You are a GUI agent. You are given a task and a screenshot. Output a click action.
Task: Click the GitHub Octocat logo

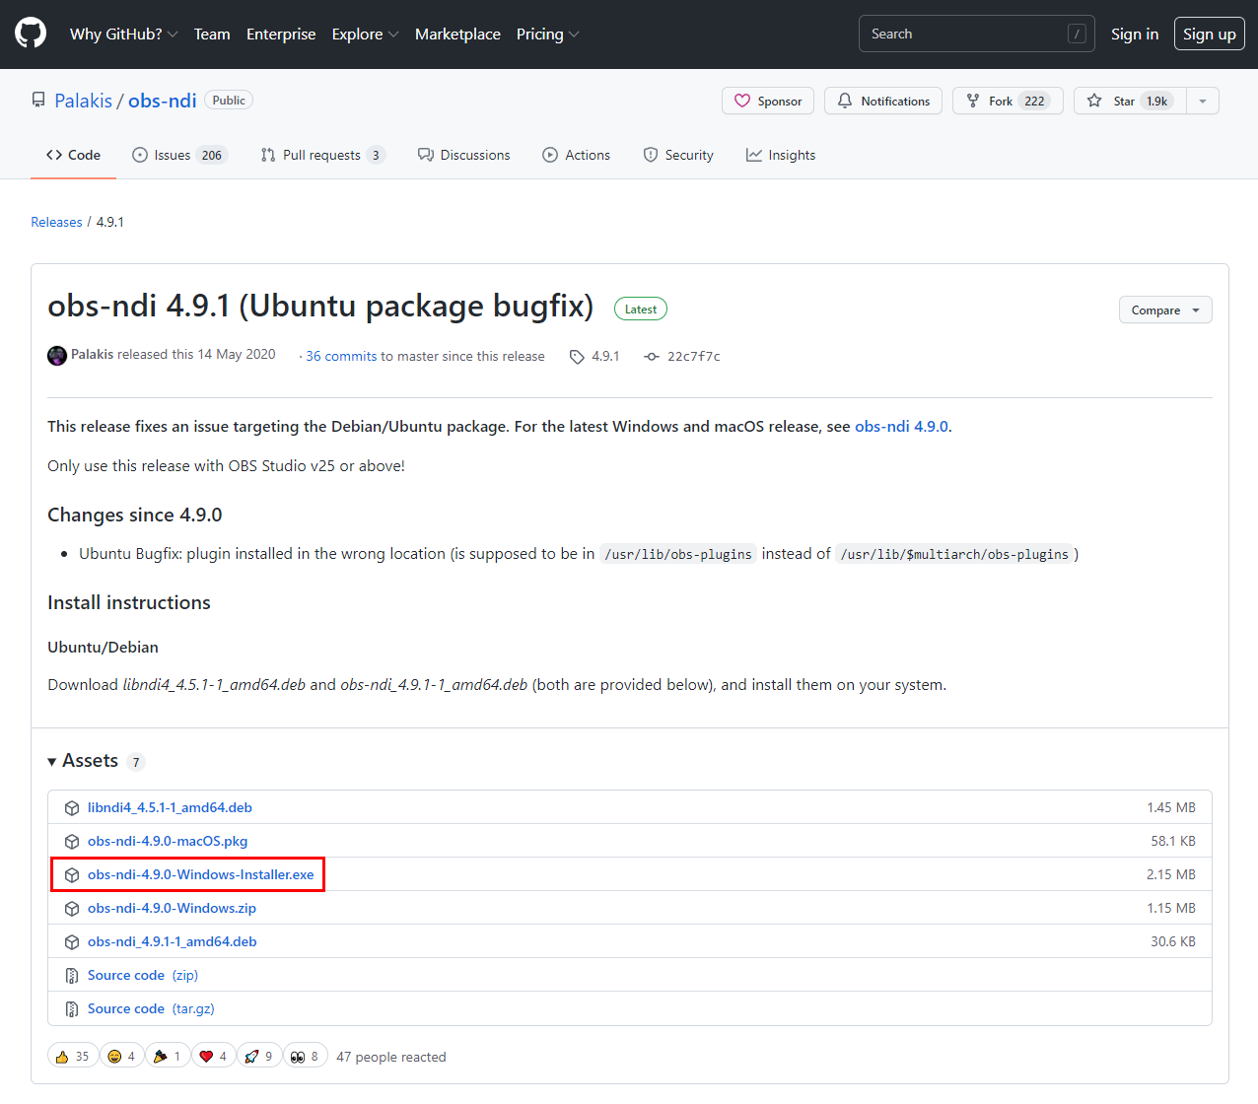[x=31, y=34]
